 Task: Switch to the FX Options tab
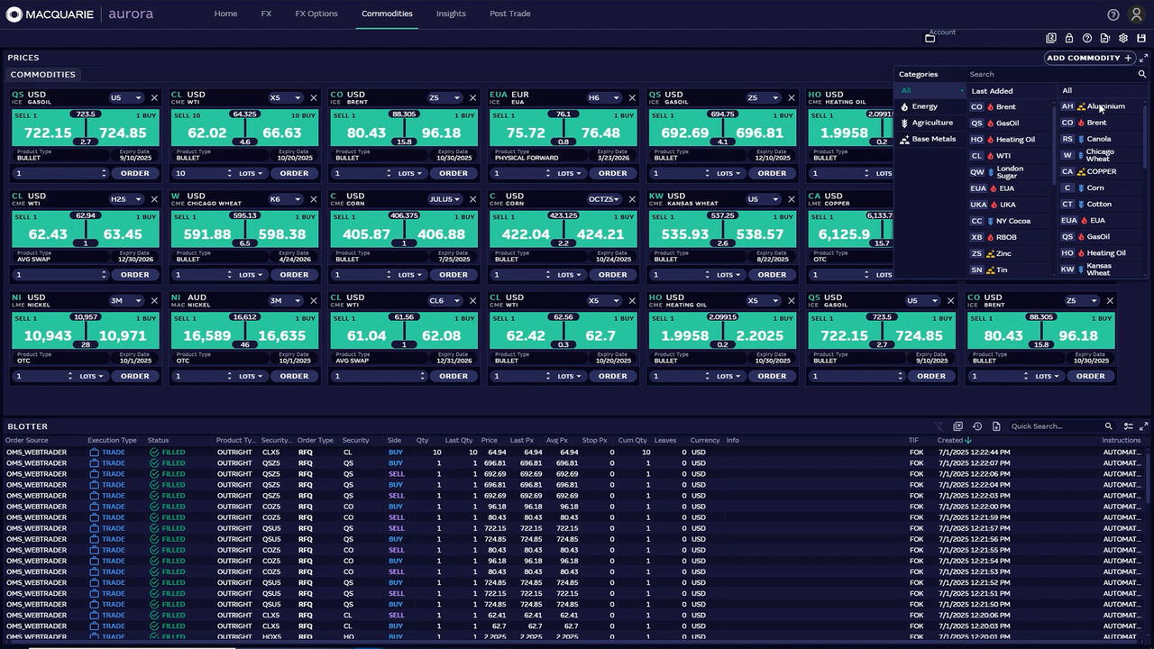pos(316,14)
